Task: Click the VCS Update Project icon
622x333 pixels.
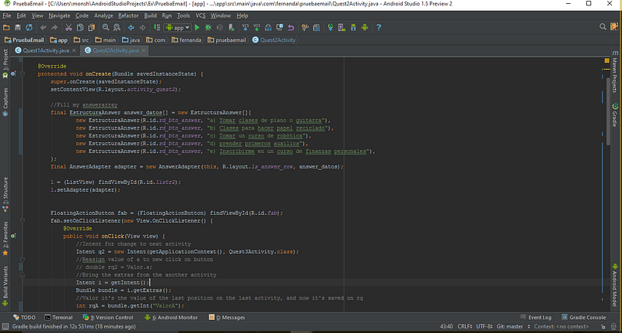Action: click(245, 27)
